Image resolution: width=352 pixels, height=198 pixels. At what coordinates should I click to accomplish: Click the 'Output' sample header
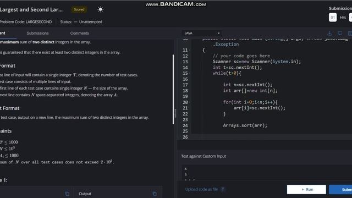tap(85, 194)
